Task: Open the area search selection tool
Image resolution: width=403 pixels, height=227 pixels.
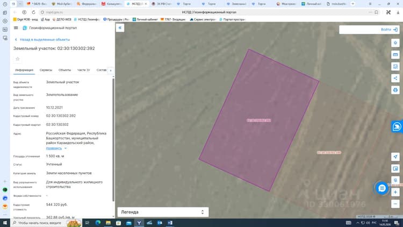Action: (x=395, y=66)
